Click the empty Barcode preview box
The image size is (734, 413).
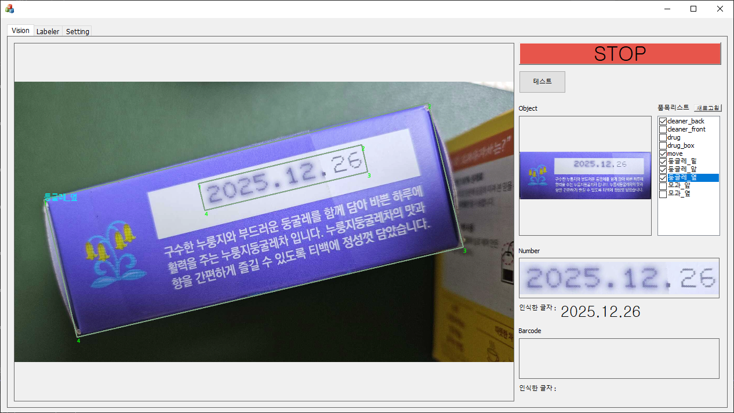click(x=619, y=359)
